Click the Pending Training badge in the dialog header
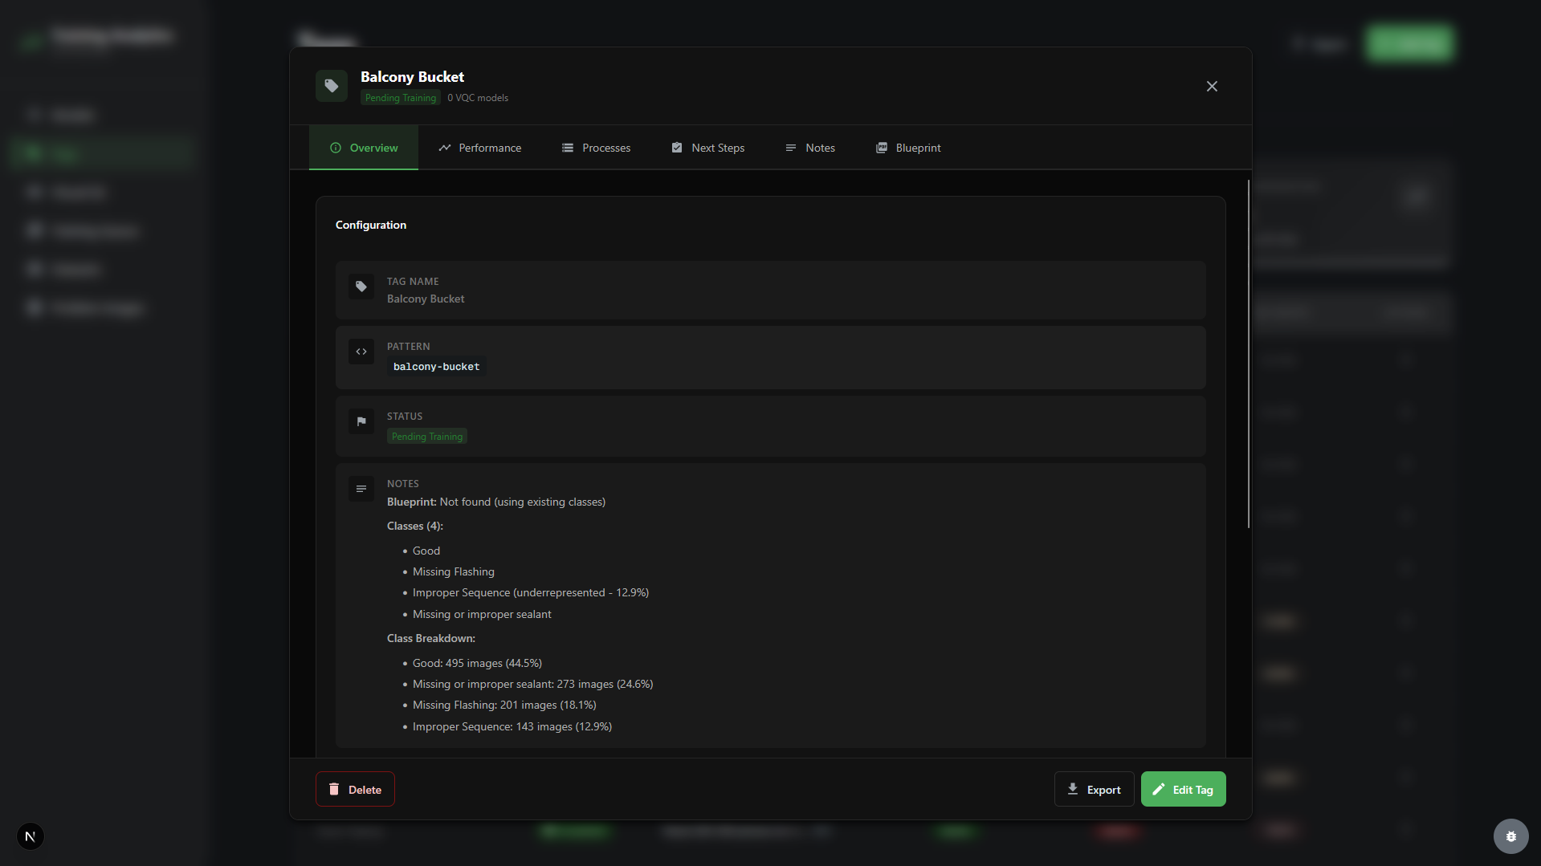1541x866 pixels. pyautogui.click(x=401, y=98)
